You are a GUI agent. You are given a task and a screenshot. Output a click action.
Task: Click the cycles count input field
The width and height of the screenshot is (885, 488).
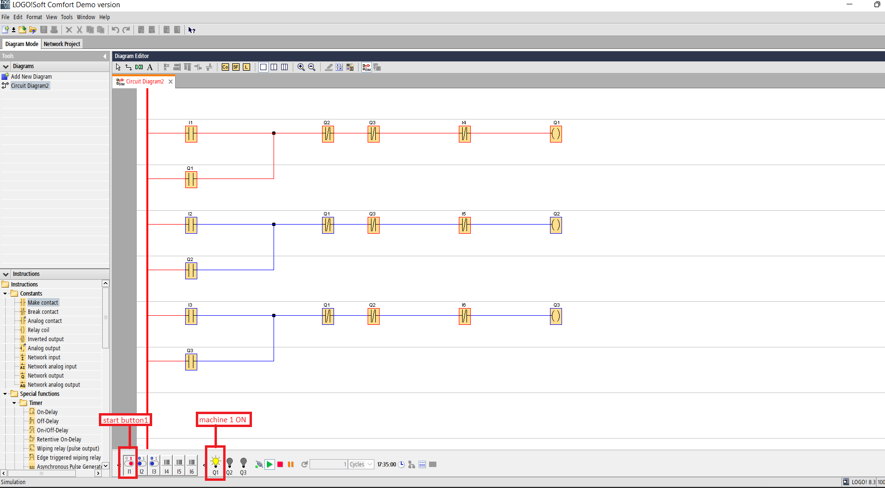point(329,464)
